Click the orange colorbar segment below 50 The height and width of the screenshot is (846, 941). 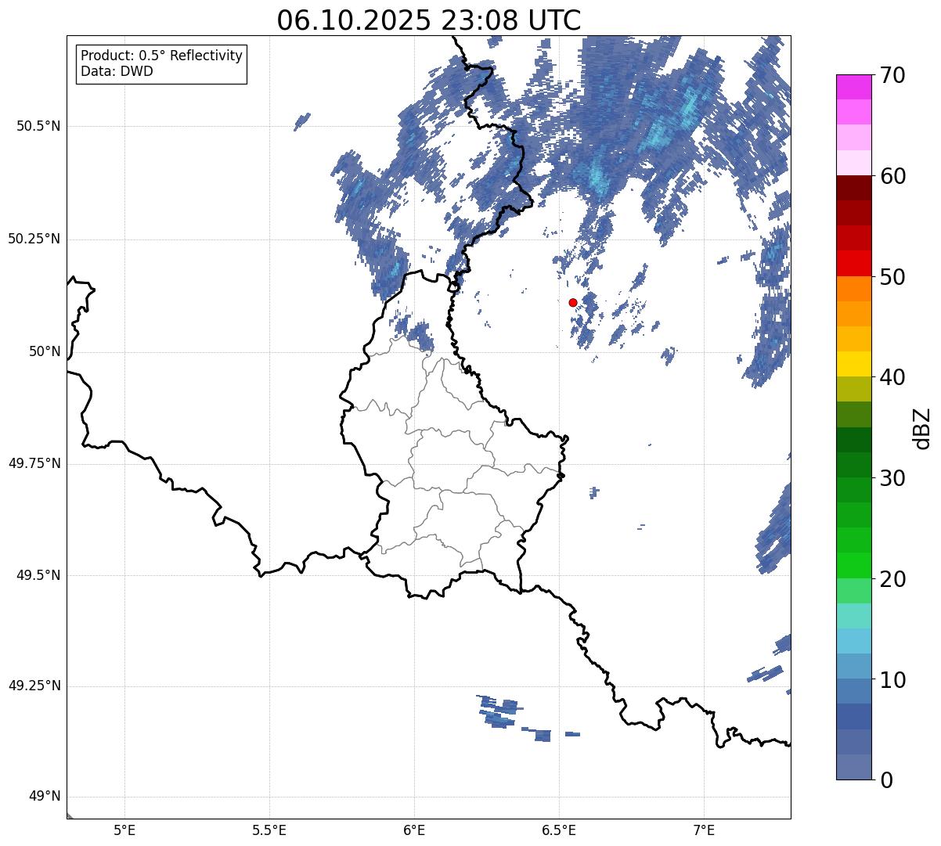click(853, 289)
